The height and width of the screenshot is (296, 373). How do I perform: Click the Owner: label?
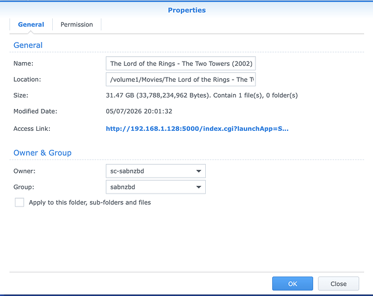(24, 171)
